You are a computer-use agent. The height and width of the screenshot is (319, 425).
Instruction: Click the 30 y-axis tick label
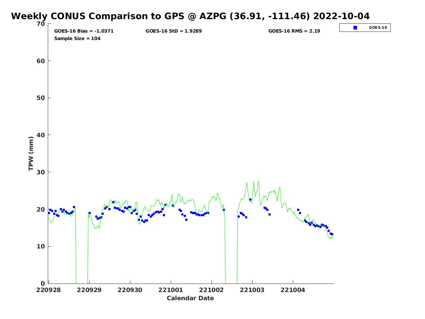[x=41, y=172]
